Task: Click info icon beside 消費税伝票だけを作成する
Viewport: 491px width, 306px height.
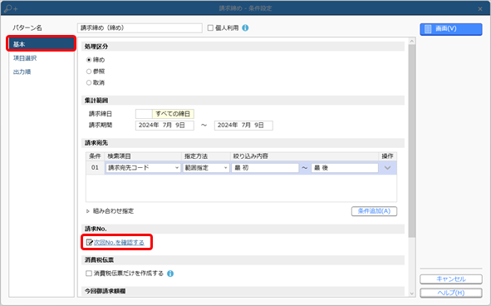Action: pos(170,274)
